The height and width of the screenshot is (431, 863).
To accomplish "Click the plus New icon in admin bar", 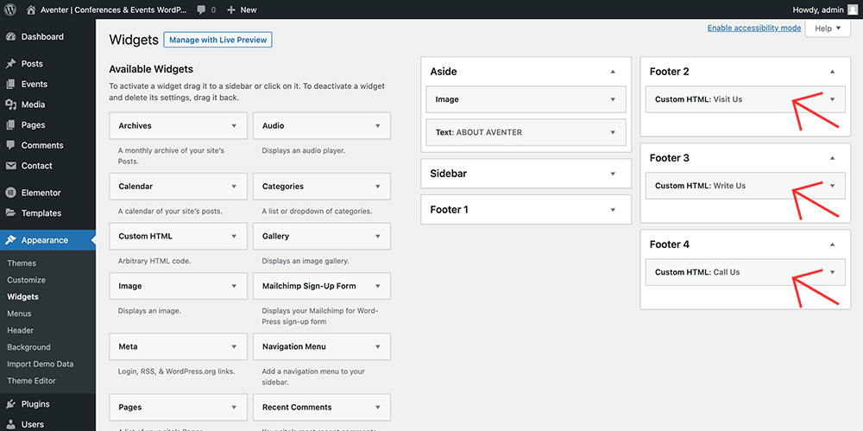I will (231, 10).
